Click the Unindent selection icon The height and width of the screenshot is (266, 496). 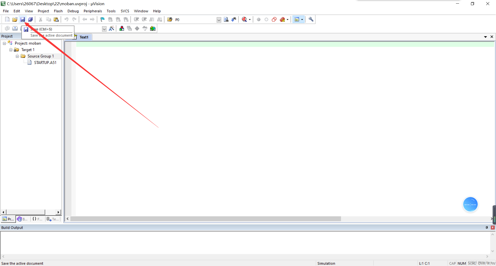pyautogui.click(x=144, y=19)
